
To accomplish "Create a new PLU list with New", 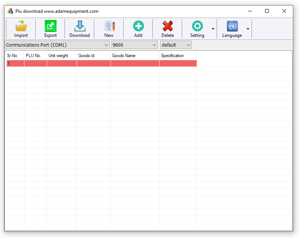I will [109, 26].
